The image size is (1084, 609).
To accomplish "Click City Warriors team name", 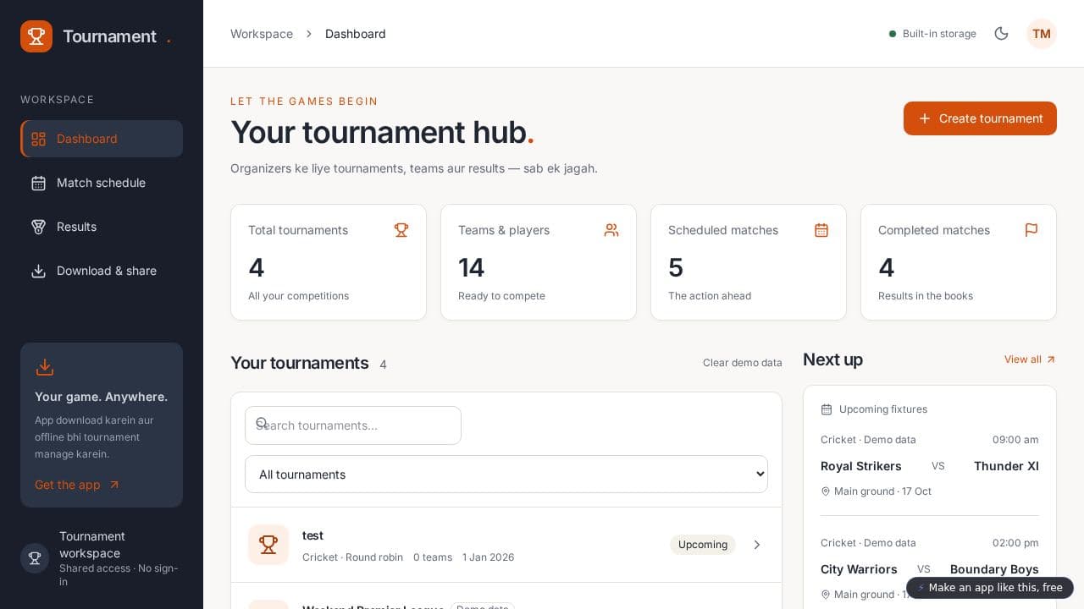I will coord(859,569).
